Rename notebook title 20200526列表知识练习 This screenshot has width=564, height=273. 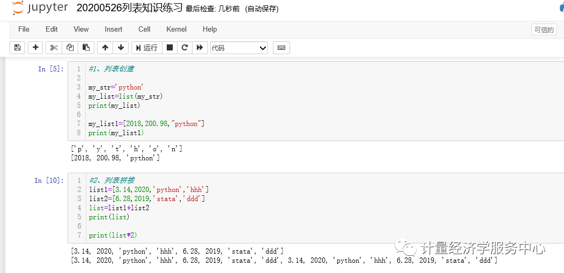pyautogui.click(x=130, y=8)
